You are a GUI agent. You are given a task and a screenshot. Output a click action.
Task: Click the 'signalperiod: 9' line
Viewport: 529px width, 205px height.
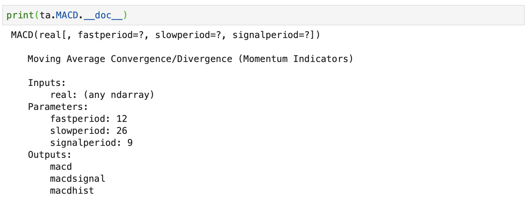[91, 143]
